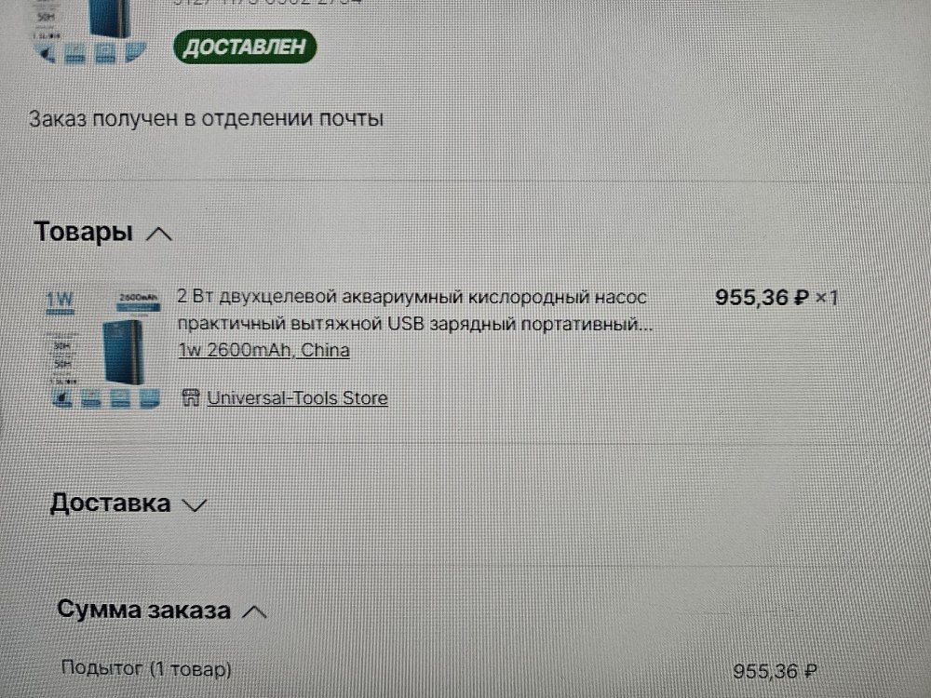Click the 1w 2600mAh, China variant link
This screenshot has height=698, width=931.
tap(263, 350)
